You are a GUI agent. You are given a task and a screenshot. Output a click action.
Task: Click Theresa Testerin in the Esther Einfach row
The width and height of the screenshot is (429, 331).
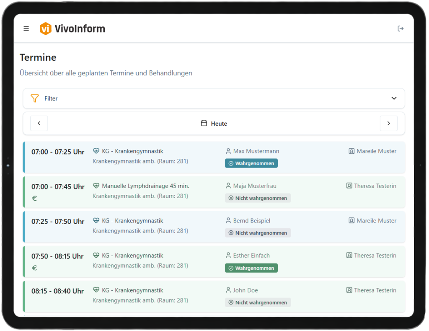pos(375,256)
